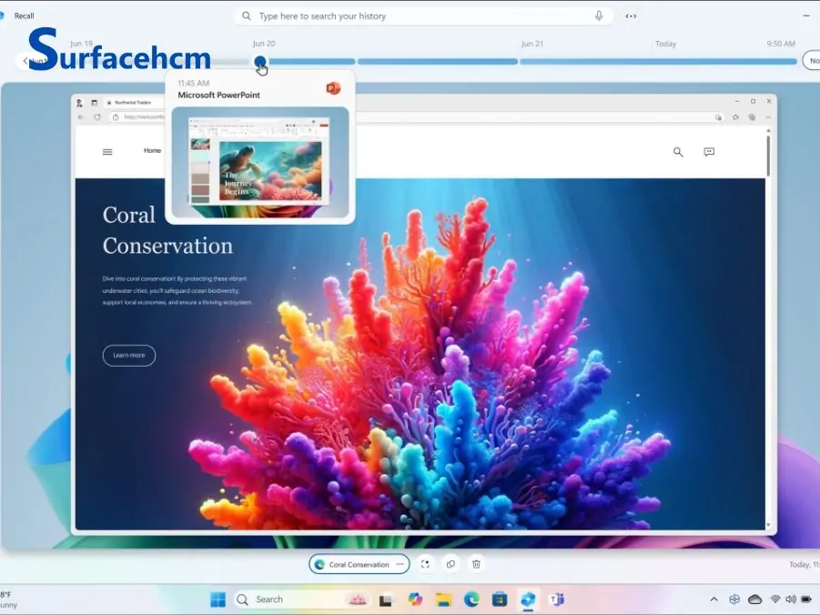This screenshot has width=820, height=615.
Task: Select the Jun 20 timeline segment
Action: coord(311,61)
